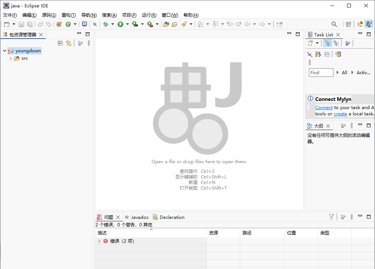Open the 运行(R) menu

(149, 15)
